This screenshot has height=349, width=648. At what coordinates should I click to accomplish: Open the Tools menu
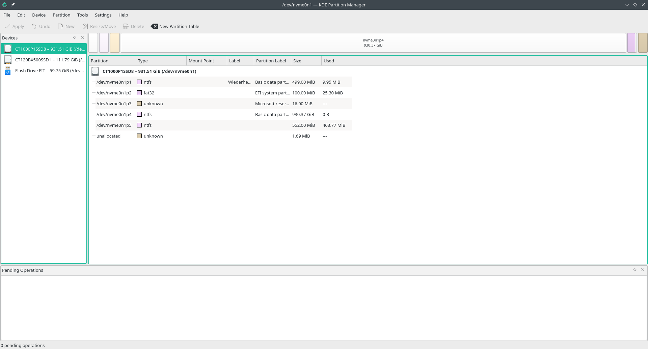(82, 15)
